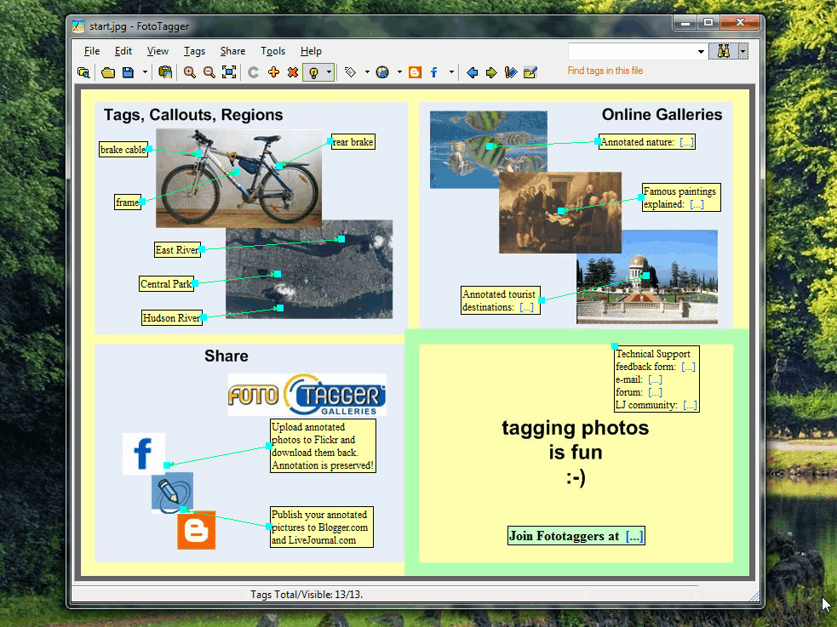Open the Help menu
837x627 pixels.
(x=311, y=51)
